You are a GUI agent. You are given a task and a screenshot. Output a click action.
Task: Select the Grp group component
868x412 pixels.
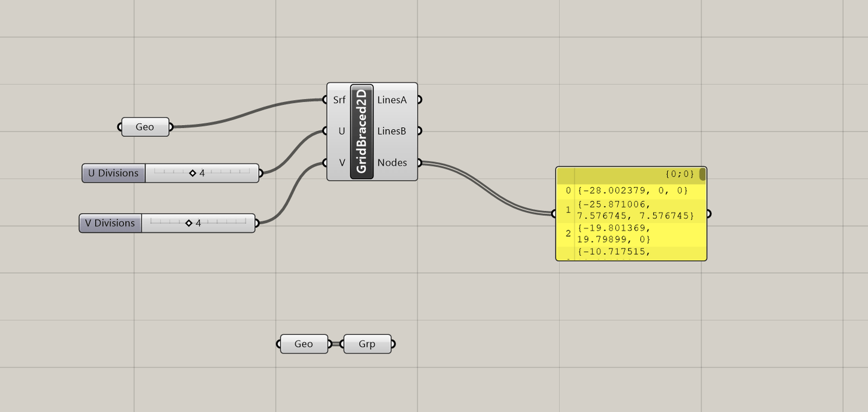[x=367, y=344]
